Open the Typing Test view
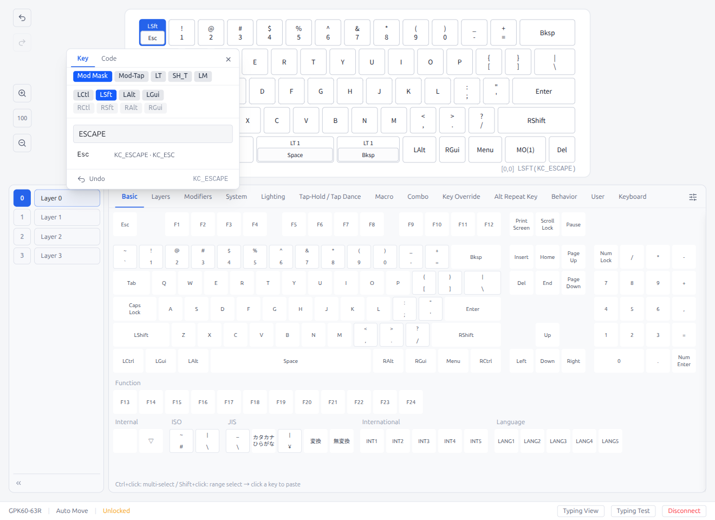Image resolution: width=715 pixels, height=520 pixels. [x=633, y=510]
